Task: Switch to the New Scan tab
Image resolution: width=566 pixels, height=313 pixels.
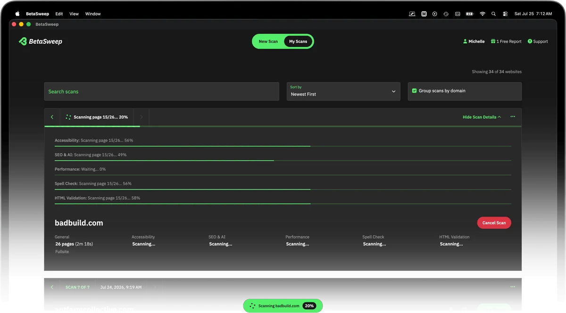Action: 268,41
